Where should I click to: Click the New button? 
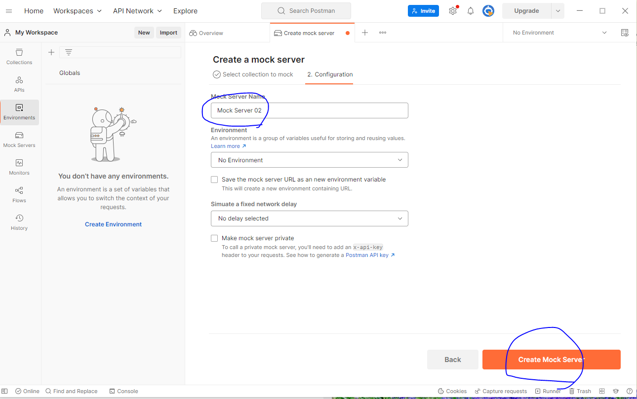(144, 33)
